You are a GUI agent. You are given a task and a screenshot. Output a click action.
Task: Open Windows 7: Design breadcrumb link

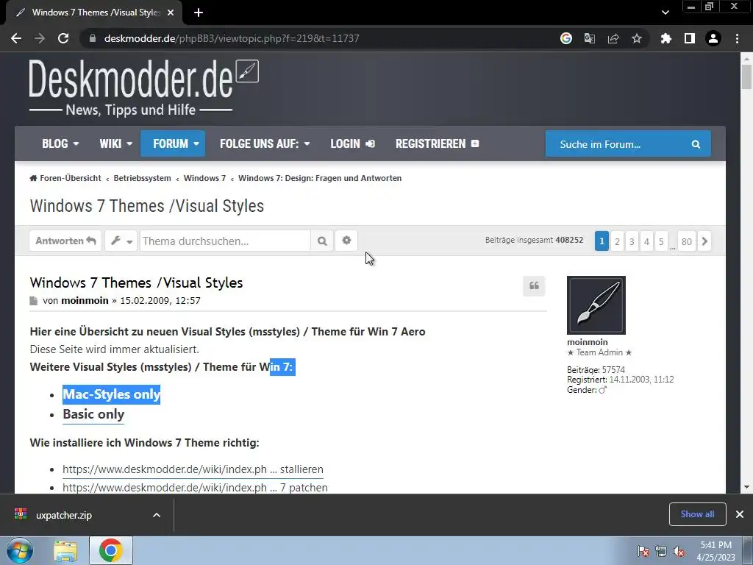(x=320, y=178)
